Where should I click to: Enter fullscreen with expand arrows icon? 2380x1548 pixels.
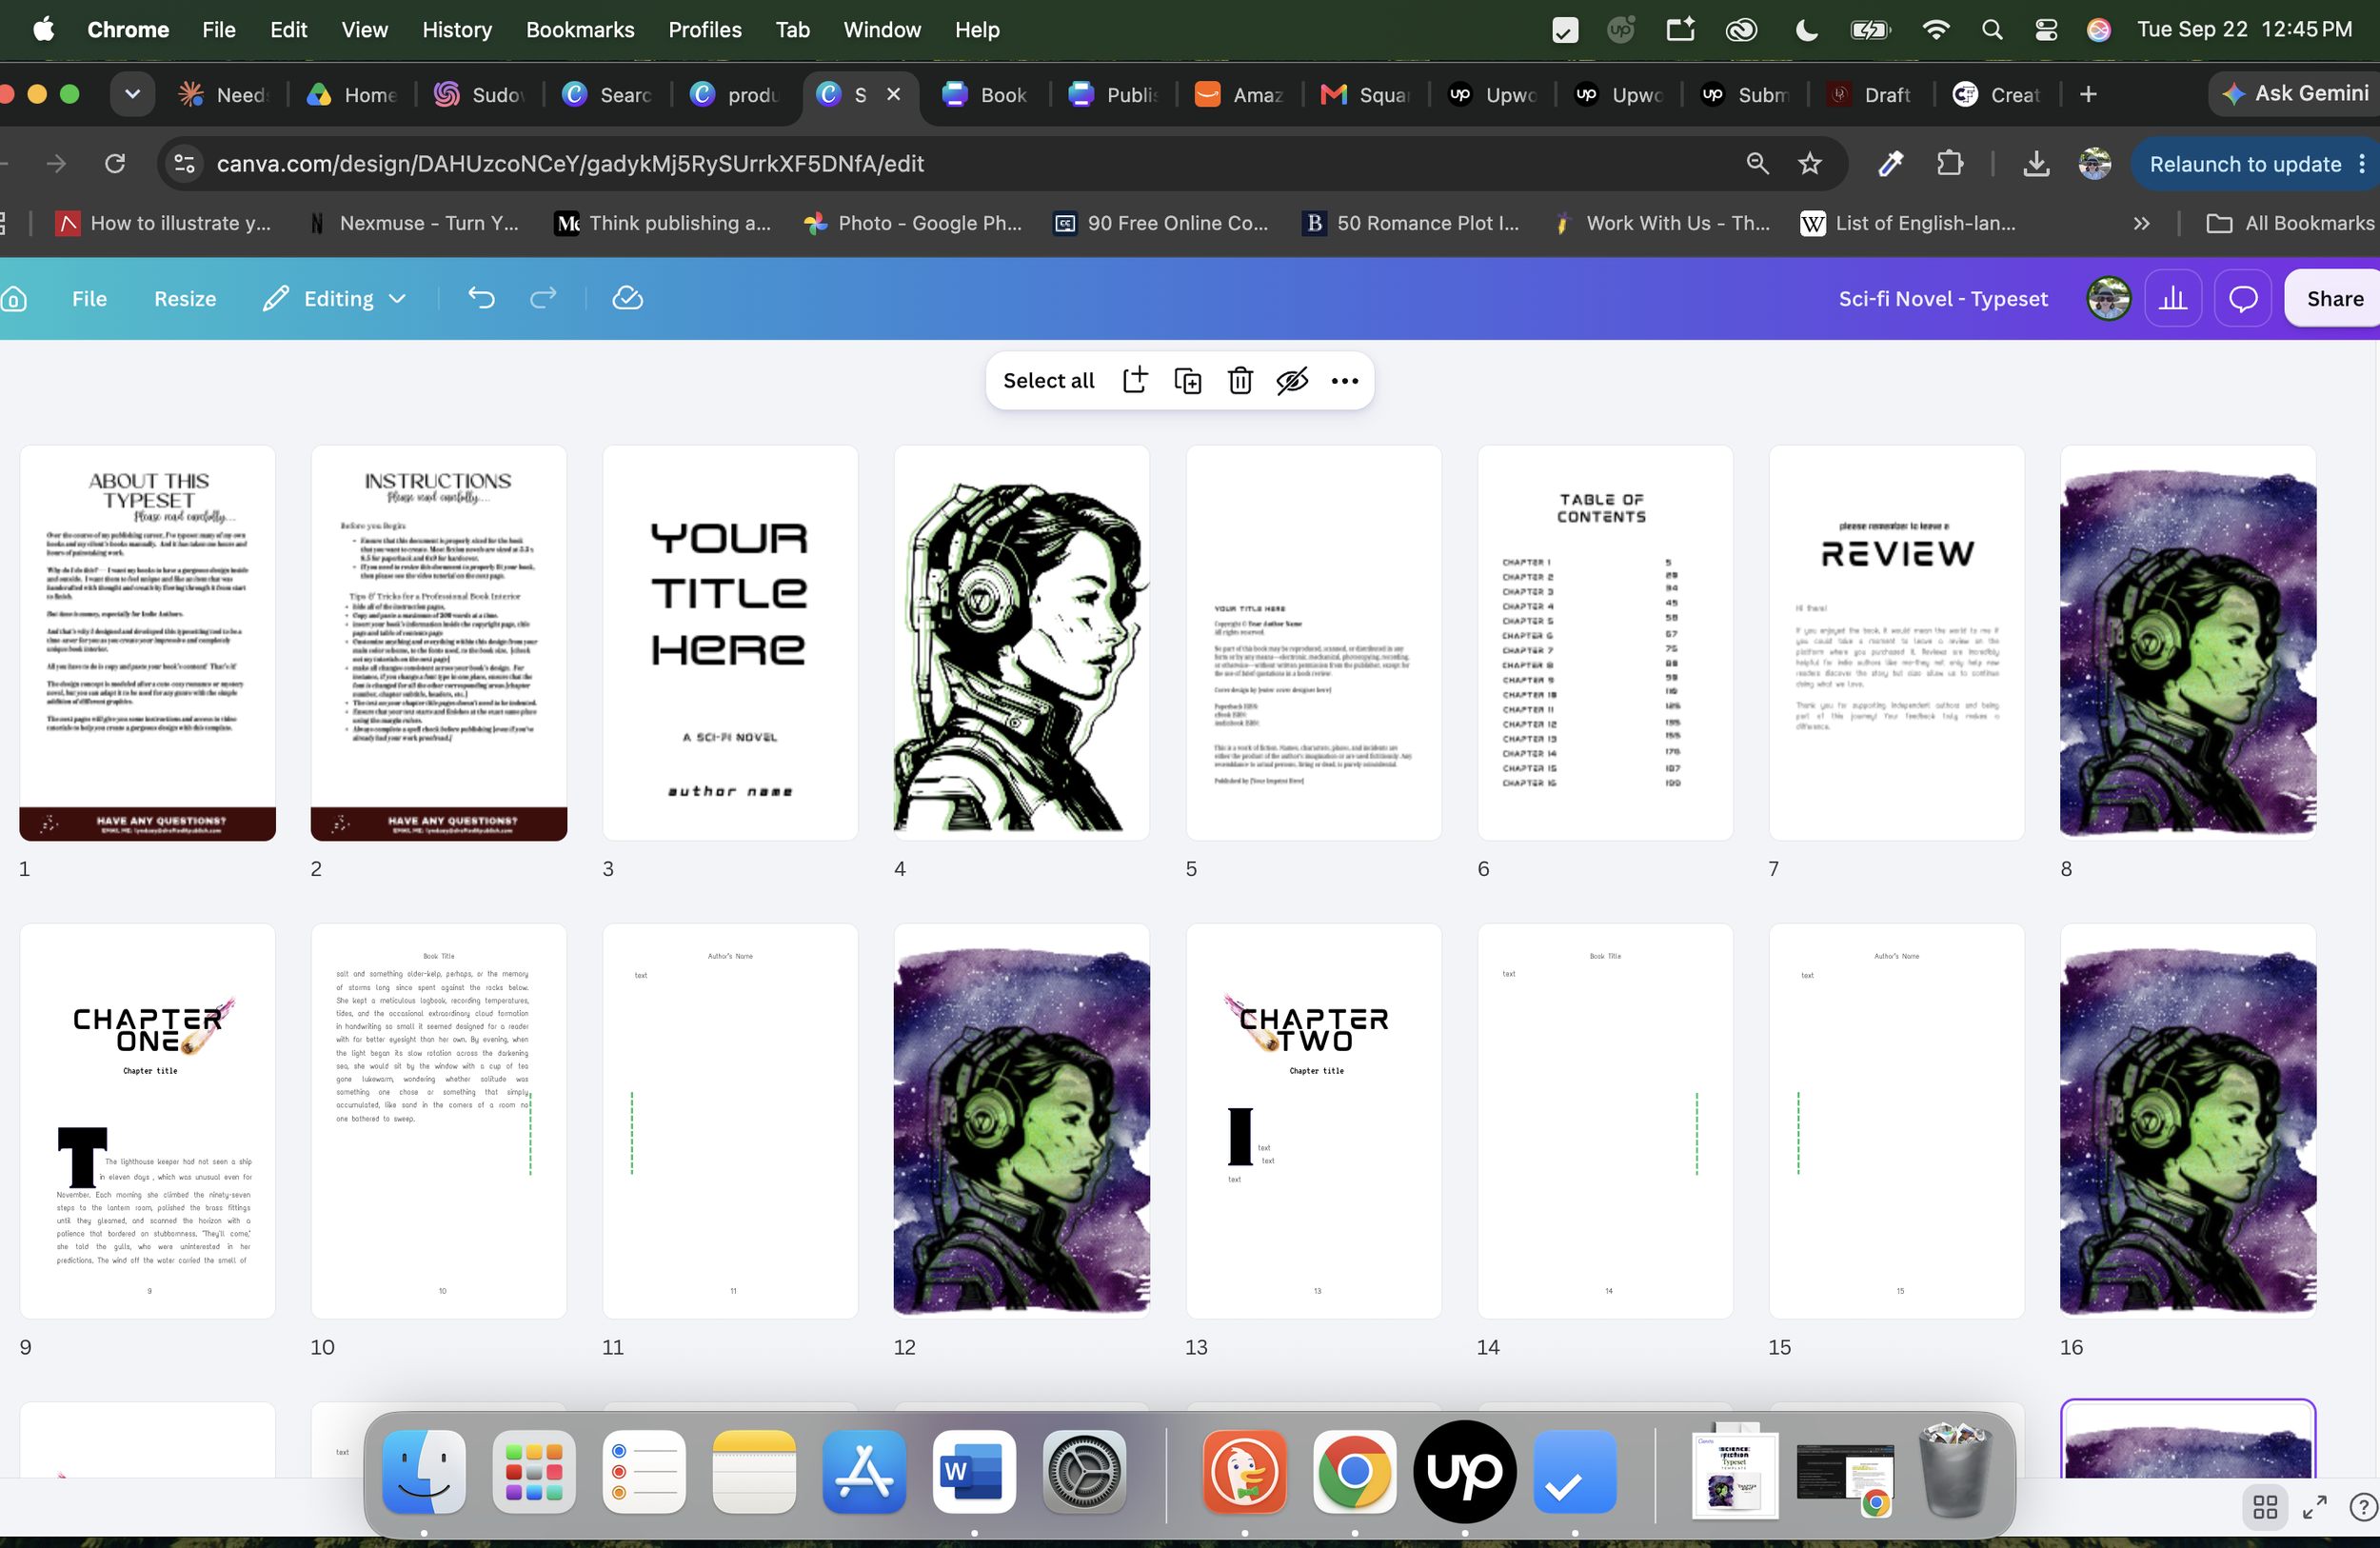(x=2315, y=1506)
